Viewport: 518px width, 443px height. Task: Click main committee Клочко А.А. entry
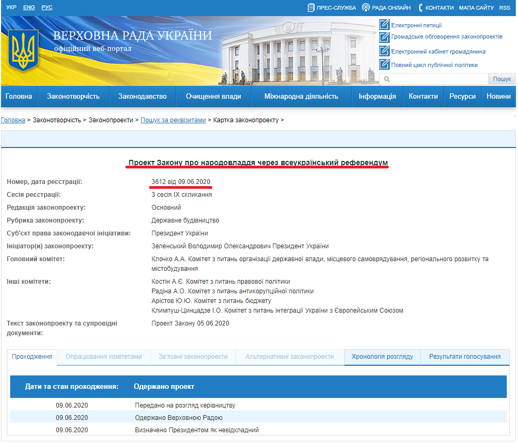pyautogui.click(x=320, y=264)
